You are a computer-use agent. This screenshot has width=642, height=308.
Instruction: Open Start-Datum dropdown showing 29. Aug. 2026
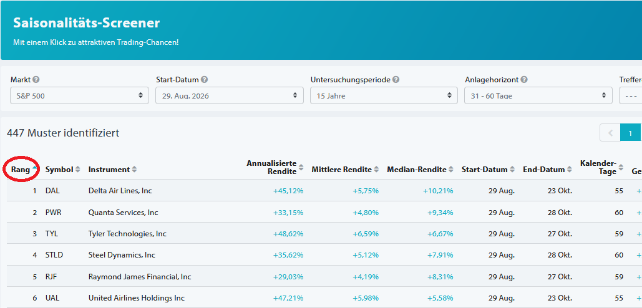[x=230, y=96]
